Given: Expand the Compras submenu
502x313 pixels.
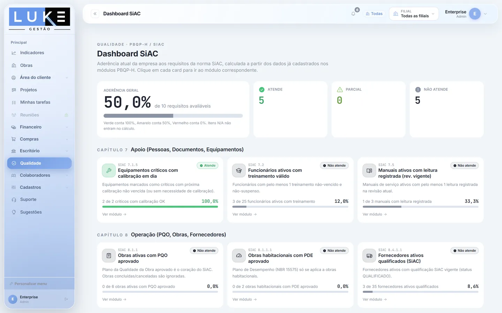Looking at the screenshot, I should tap(67, 139).
